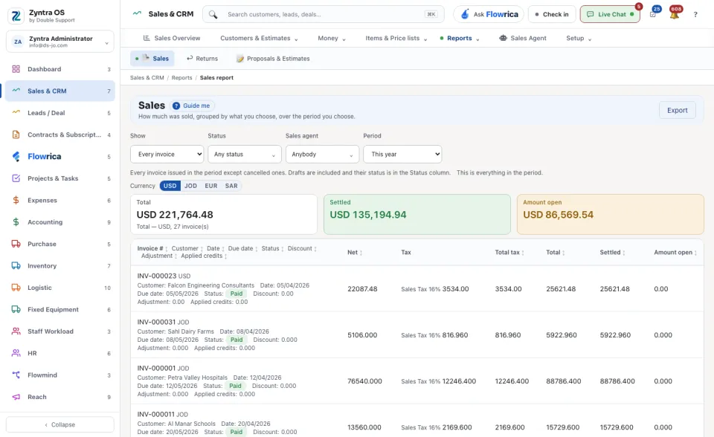714x437 pixels.
Task: Sort by the Amount open column header
Action: click(675, 252)
